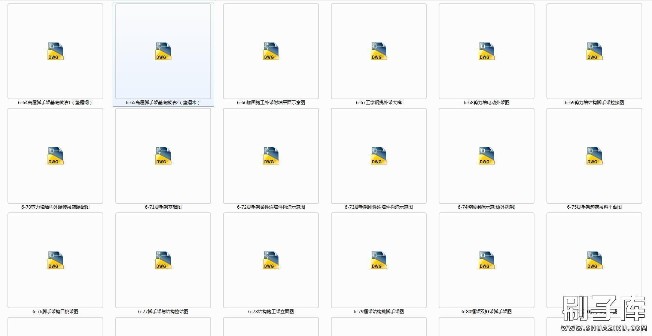Select the 6-74 降噪围挡示意图 DWG icon

(x=487, y=156)
